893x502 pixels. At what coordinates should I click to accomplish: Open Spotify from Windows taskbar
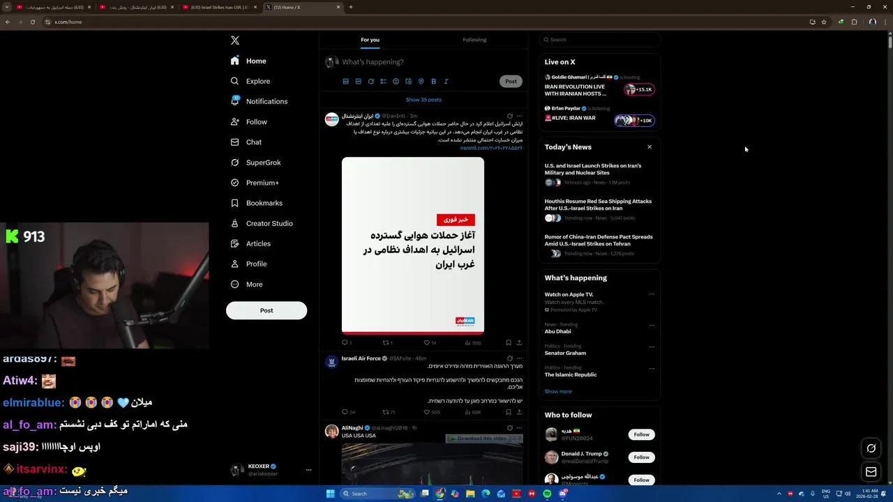click(547, 494)
